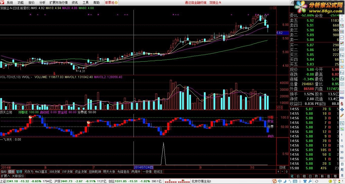The width and height of the screenshot is (345, 184).
Task: Click the Fiz sidebar icon
Action: 342,73
